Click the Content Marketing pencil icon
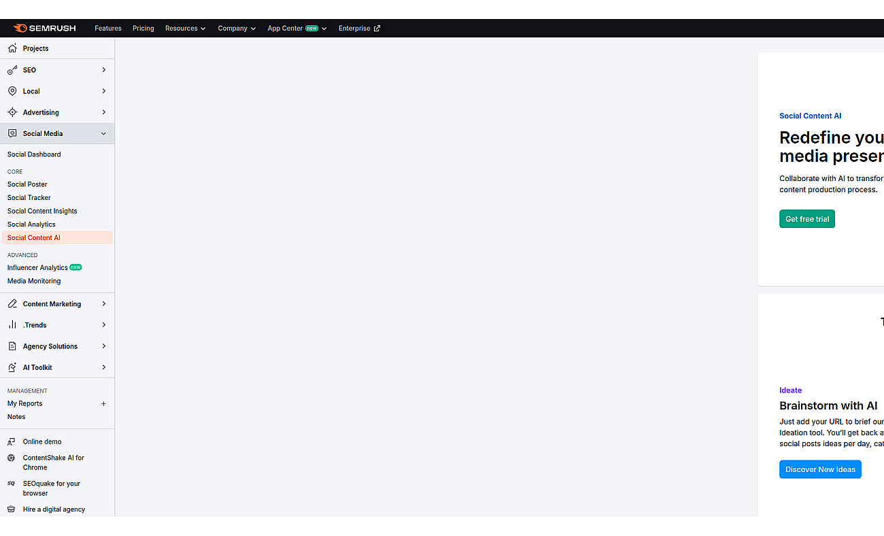The width and height of the screenshot is (884, 536). 12,304
